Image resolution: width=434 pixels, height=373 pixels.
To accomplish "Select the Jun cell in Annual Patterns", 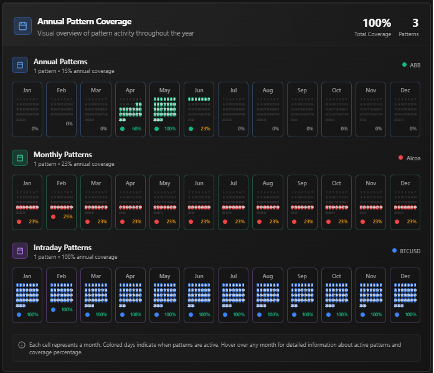I will [x=199, y=109].
